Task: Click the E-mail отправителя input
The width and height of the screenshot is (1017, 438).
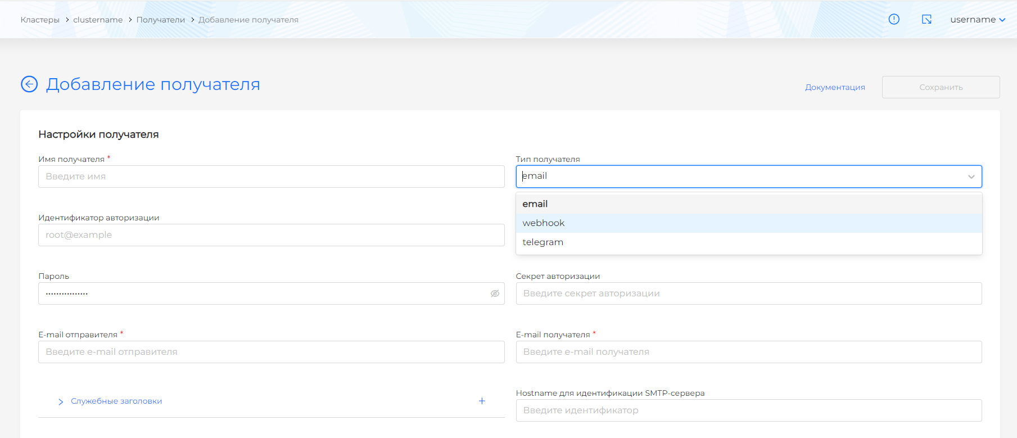Action: pos(271,352)
